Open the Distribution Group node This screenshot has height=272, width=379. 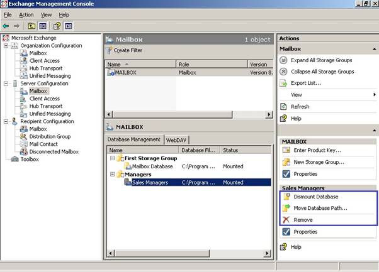pos(50,136)
